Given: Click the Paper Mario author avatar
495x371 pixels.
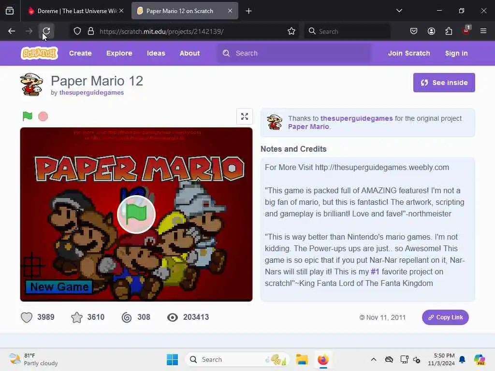Looking at the screenshot, I should point(31,84).
